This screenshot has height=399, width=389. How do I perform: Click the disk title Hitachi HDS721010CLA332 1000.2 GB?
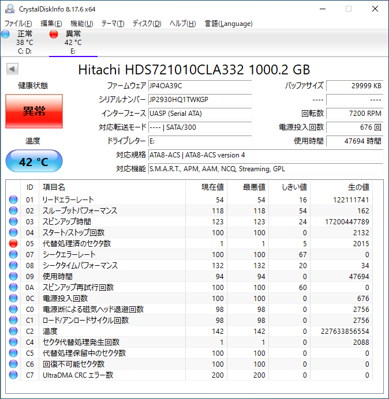coord(194,69)
